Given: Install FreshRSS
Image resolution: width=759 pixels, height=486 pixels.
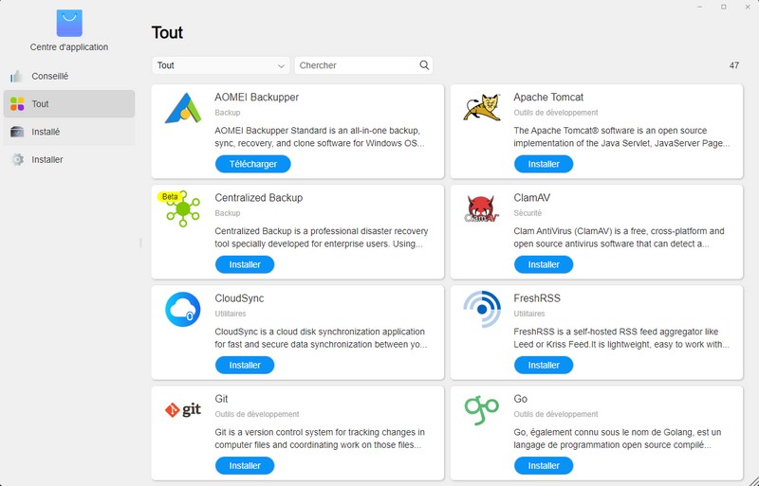Looking at the screenshot, I should tap(543, 365).
